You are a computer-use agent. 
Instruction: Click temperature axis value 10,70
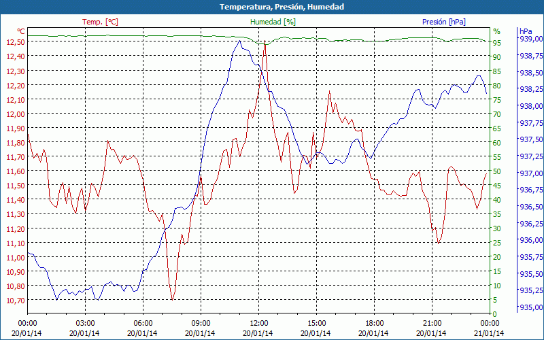tap(16, 300)
